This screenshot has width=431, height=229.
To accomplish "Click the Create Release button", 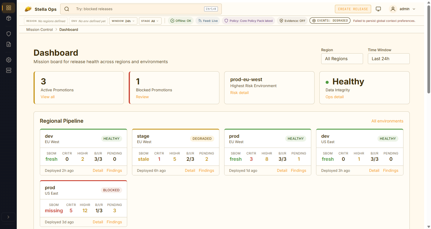I will (x=353, y=9).
